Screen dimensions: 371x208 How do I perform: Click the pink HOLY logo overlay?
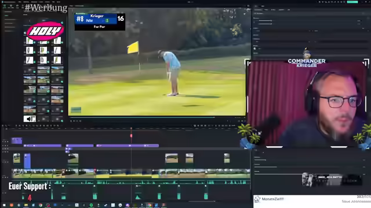tap(45, 31)
